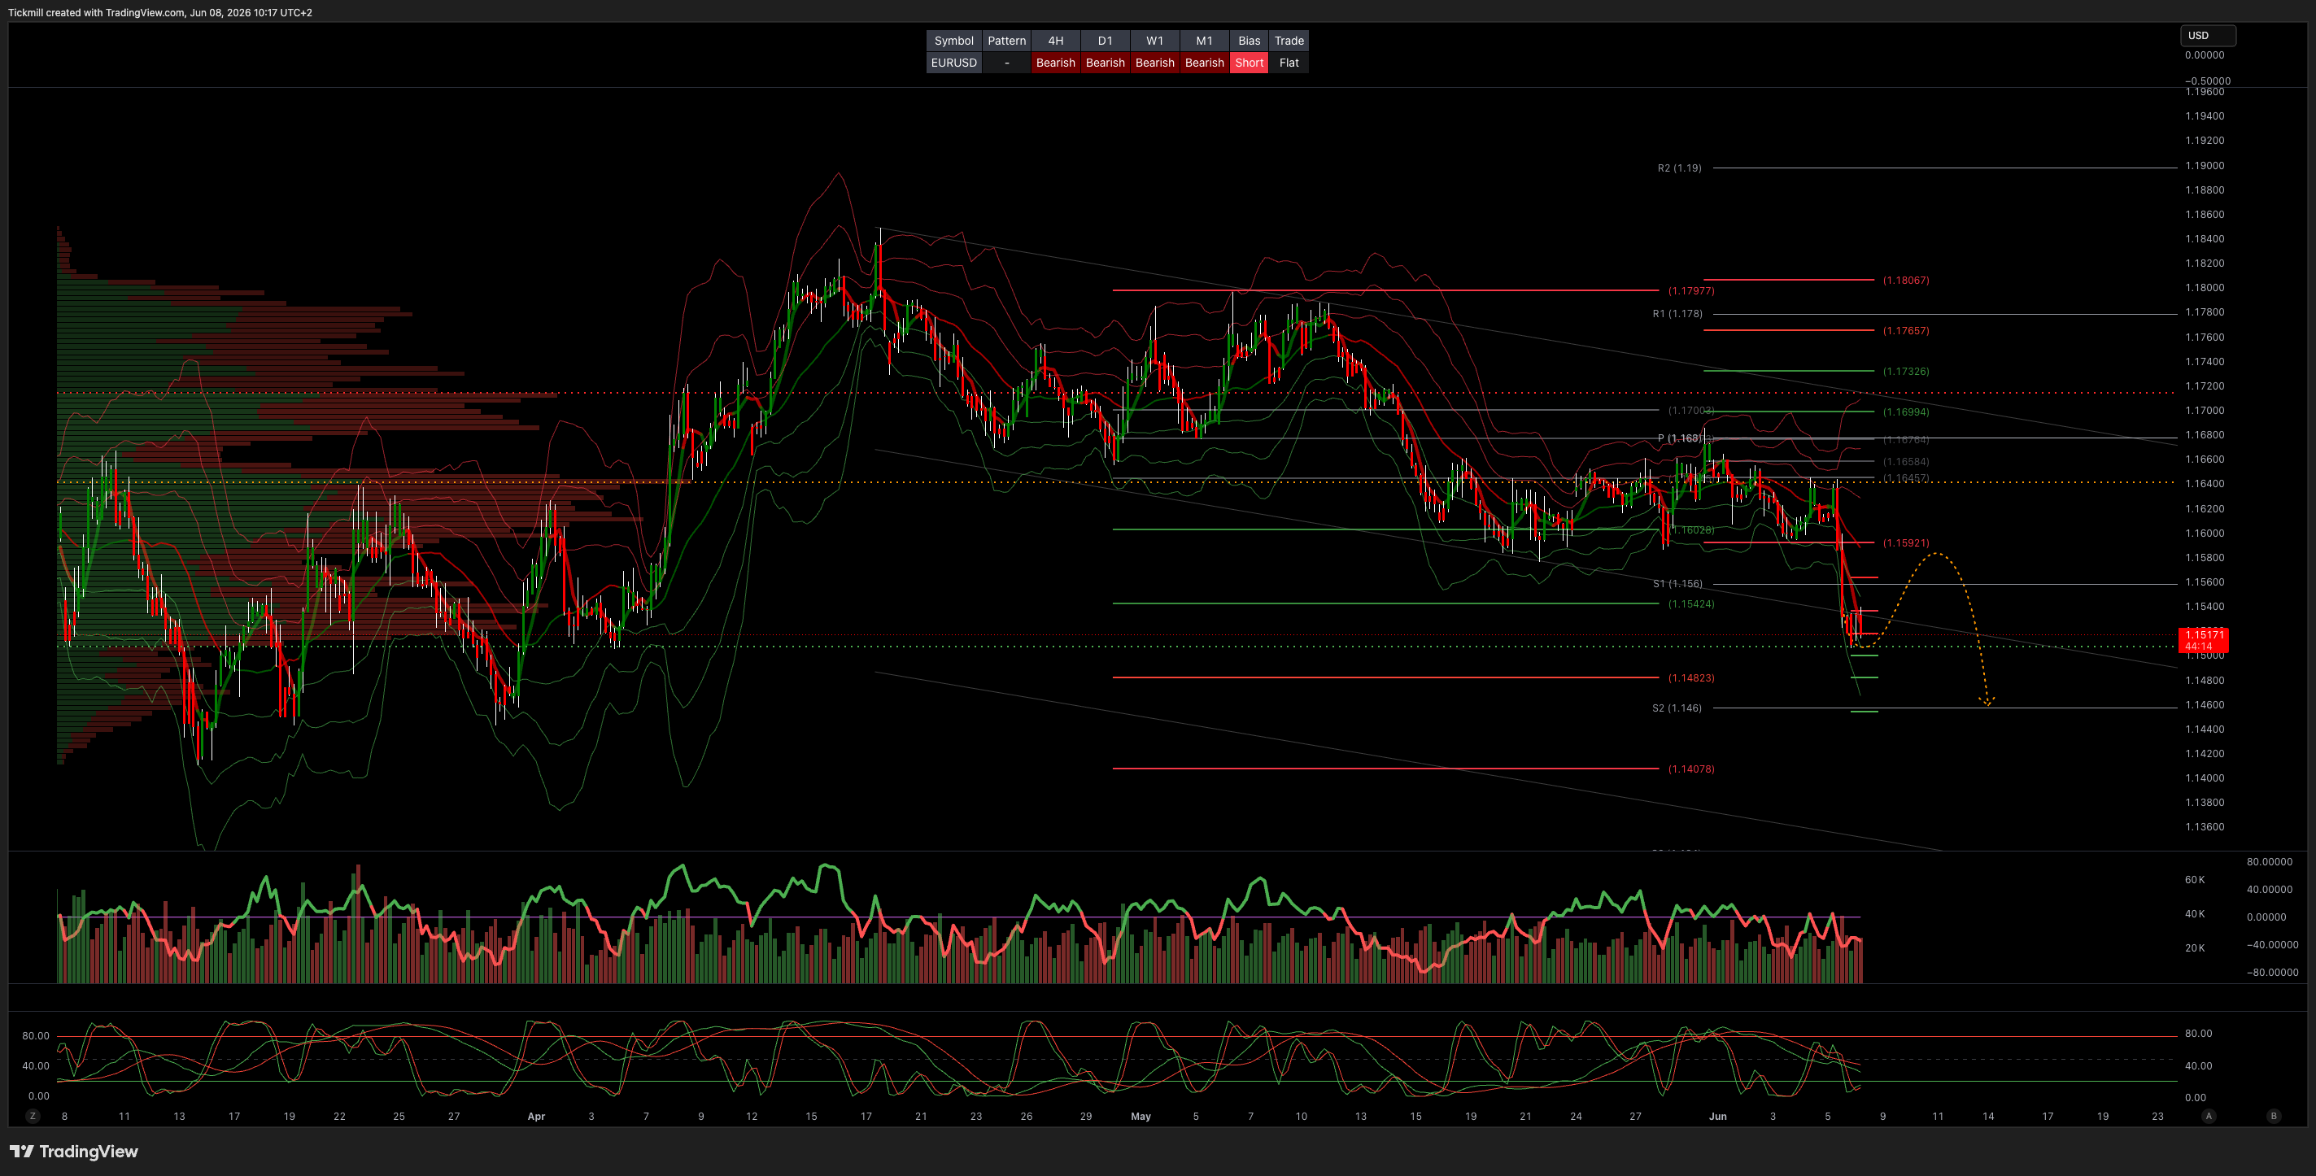
Task: Click the 1.14000 price axis label
Action: click(x=2205, y=777)
